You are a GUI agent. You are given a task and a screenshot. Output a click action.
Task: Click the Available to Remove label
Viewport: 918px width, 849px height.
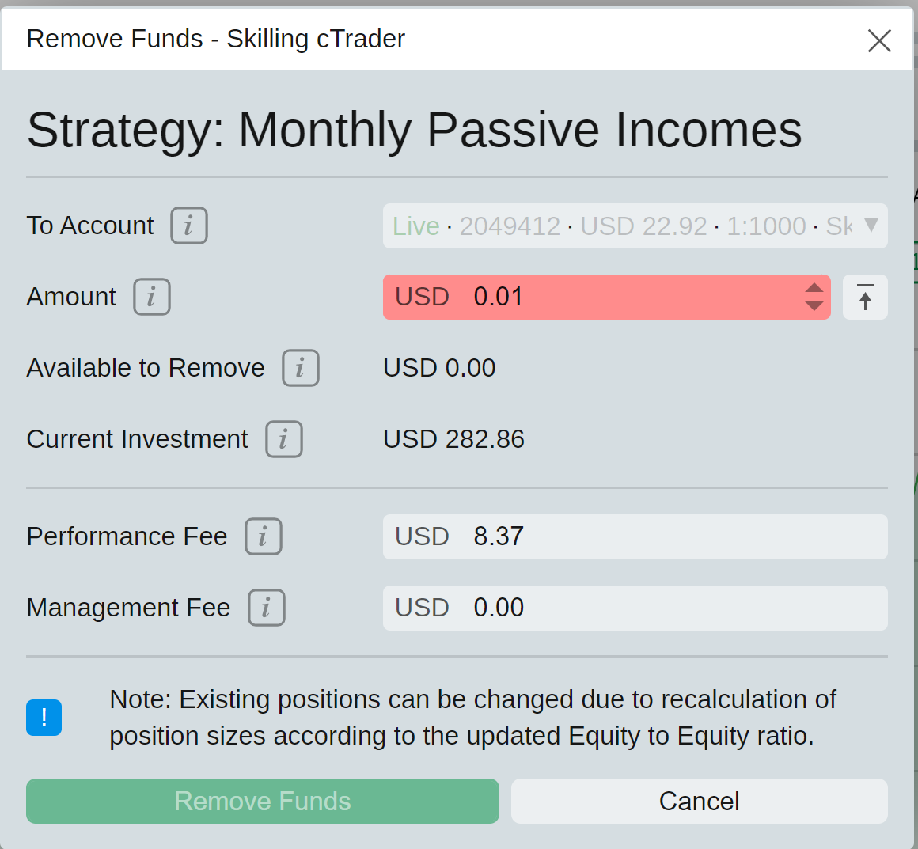click(x=146, y=368)
